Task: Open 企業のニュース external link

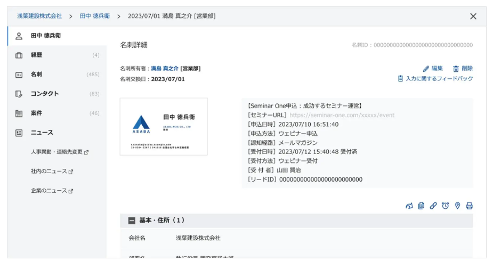Action: [52, 191]
